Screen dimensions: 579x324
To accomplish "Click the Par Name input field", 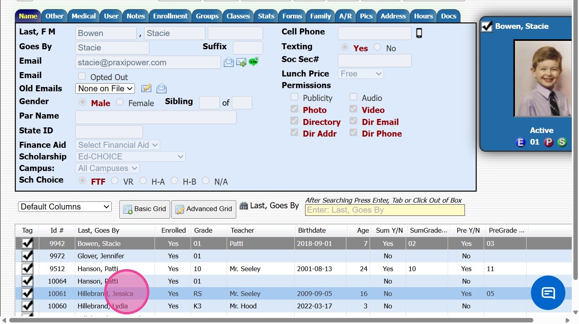I will [x=156, y=117].
